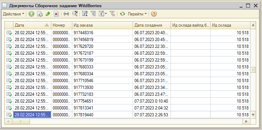Screen dimensions: 262x130
Task: Click the find by number magnifier icon
Action: tap(75, 14)
